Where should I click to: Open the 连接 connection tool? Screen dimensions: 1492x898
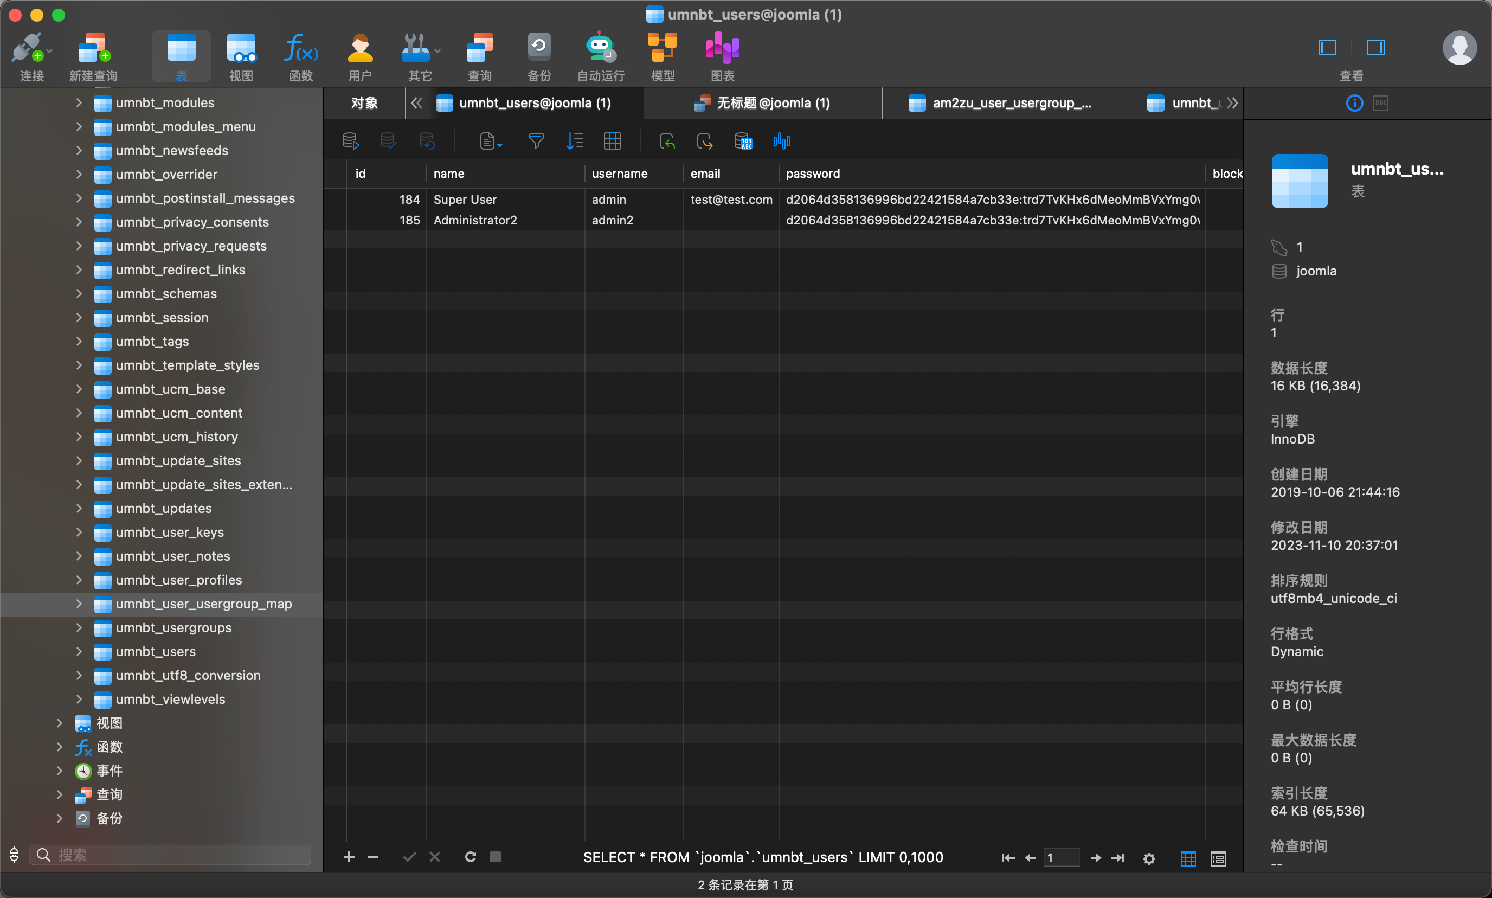31,56
